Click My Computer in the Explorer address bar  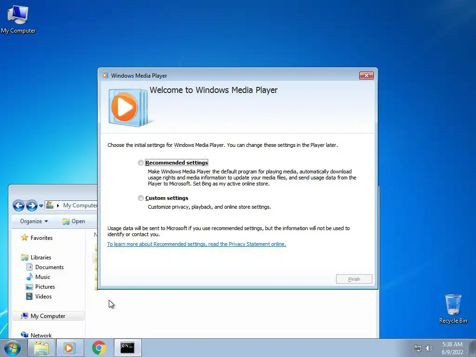coord(80,205)
